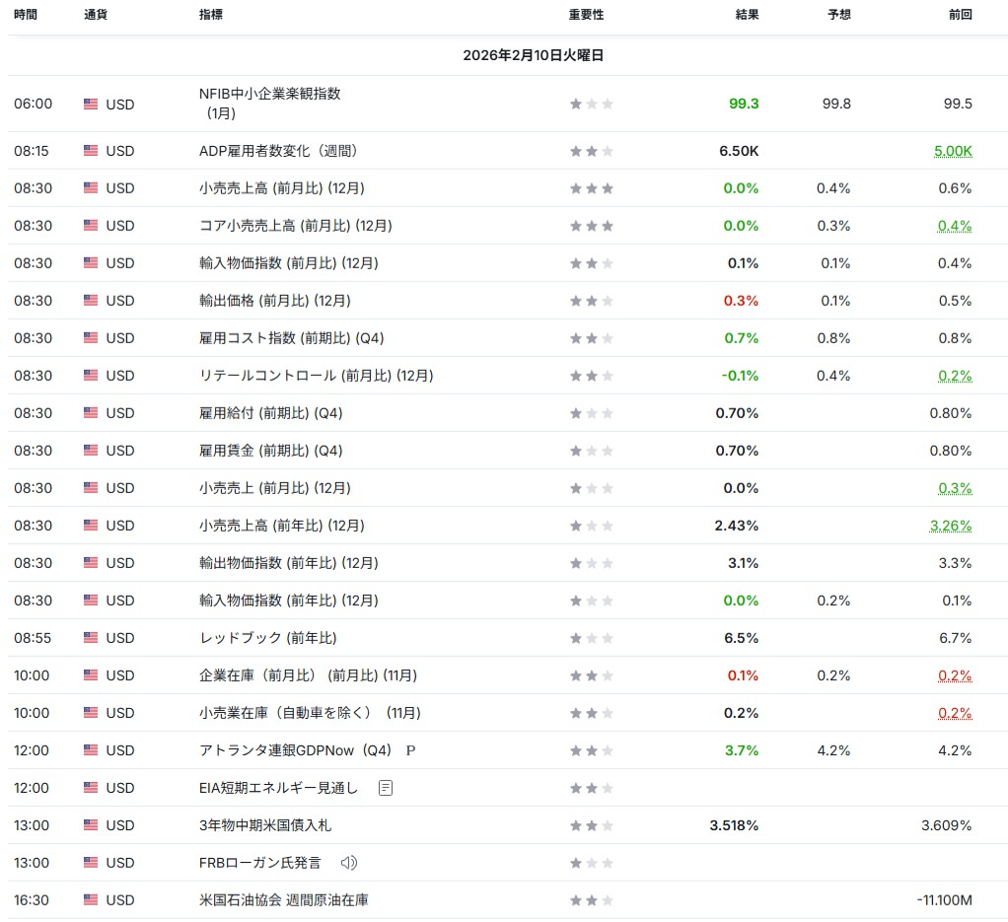Click the revised previous value 5.00K
The image size is (1008, 922).
(952, 151)
